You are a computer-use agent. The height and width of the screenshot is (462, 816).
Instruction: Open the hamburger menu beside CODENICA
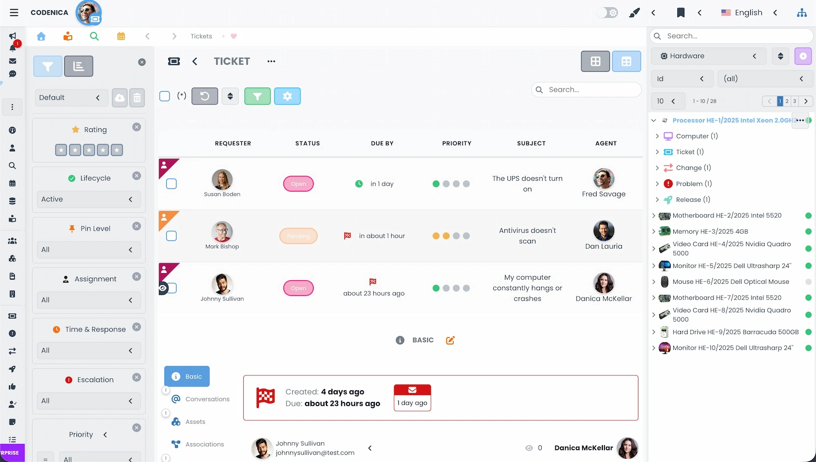coord(14,13)
